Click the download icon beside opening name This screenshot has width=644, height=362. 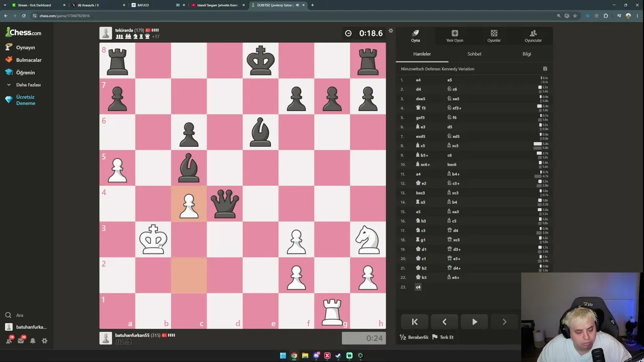click(545, 69)
